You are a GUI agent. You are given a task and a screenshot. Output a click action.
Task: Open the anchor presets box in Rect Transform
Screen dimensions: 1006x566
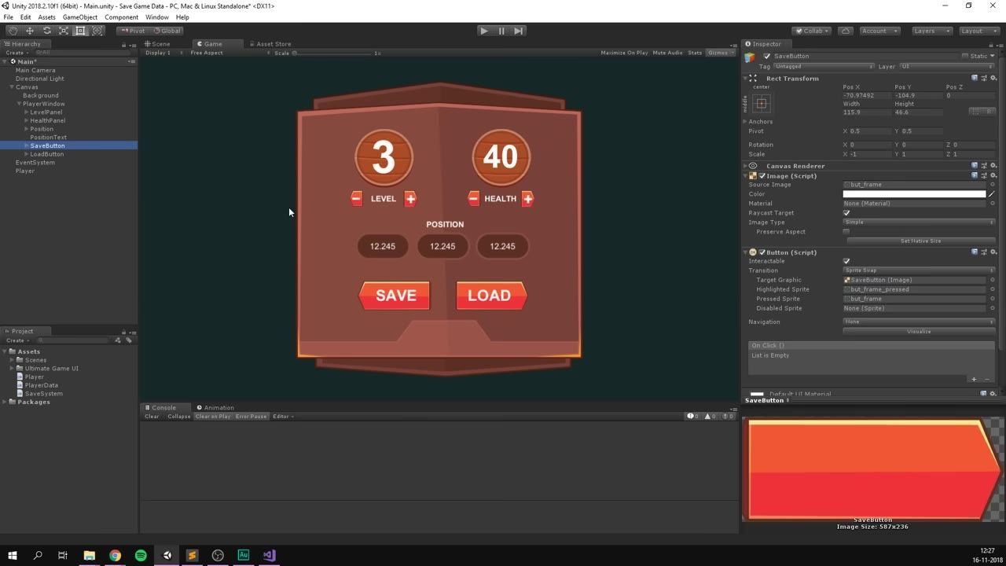pyautogui.click(x=761, y=103)
